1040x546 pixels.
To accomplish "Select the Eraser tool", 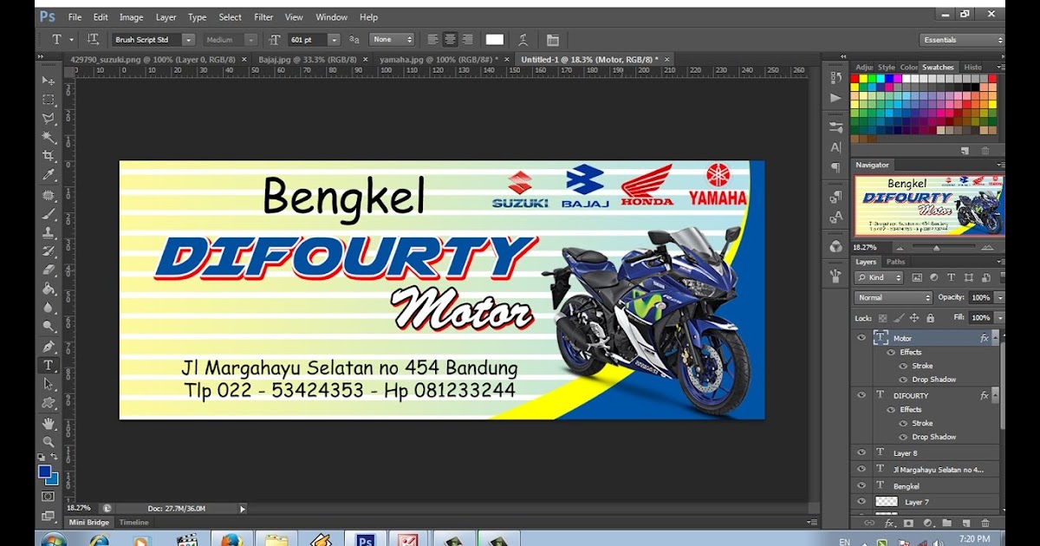I will 49,270.
